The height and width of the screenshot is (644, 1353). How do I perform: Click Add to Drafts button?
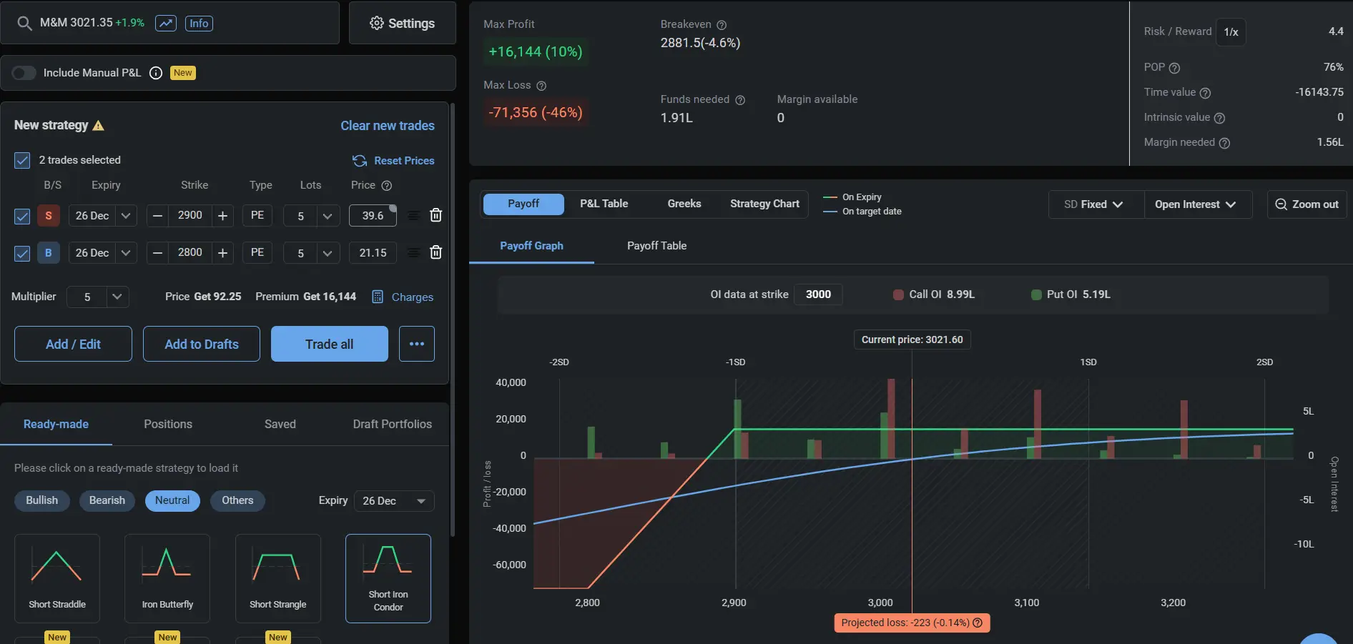click(x=202, y=344)
